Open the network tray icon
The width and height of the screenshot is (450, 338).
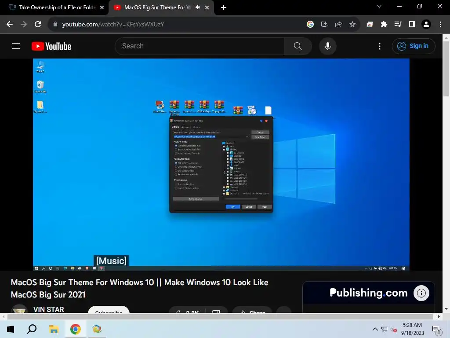[x=385, y=329]
